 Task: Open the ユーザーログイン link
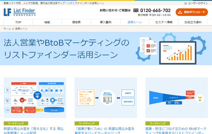coord(198,3)
